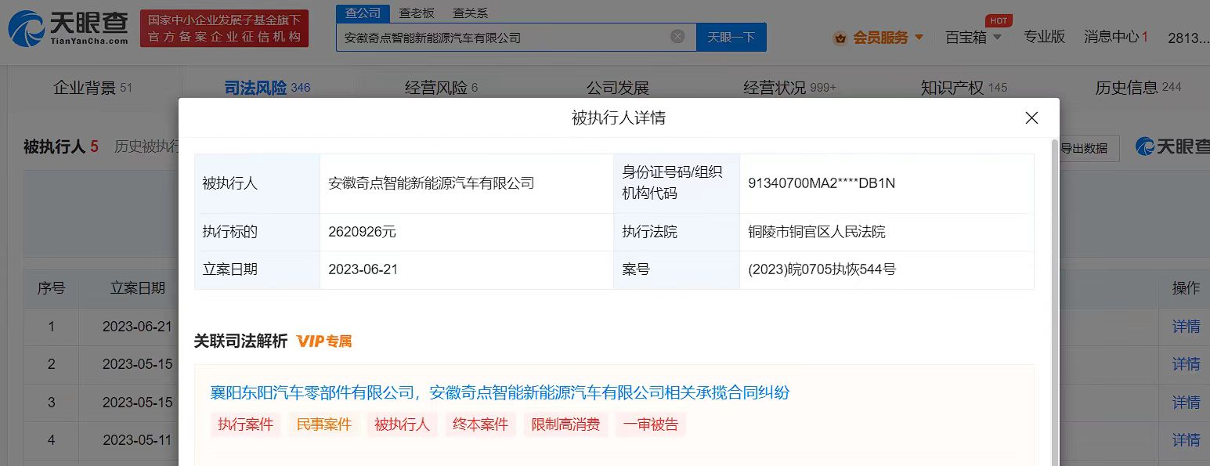The height and width of the screenshot is (466, 1210).
Task: Open the 司法风险 section tab
Action: coord(256,88)
